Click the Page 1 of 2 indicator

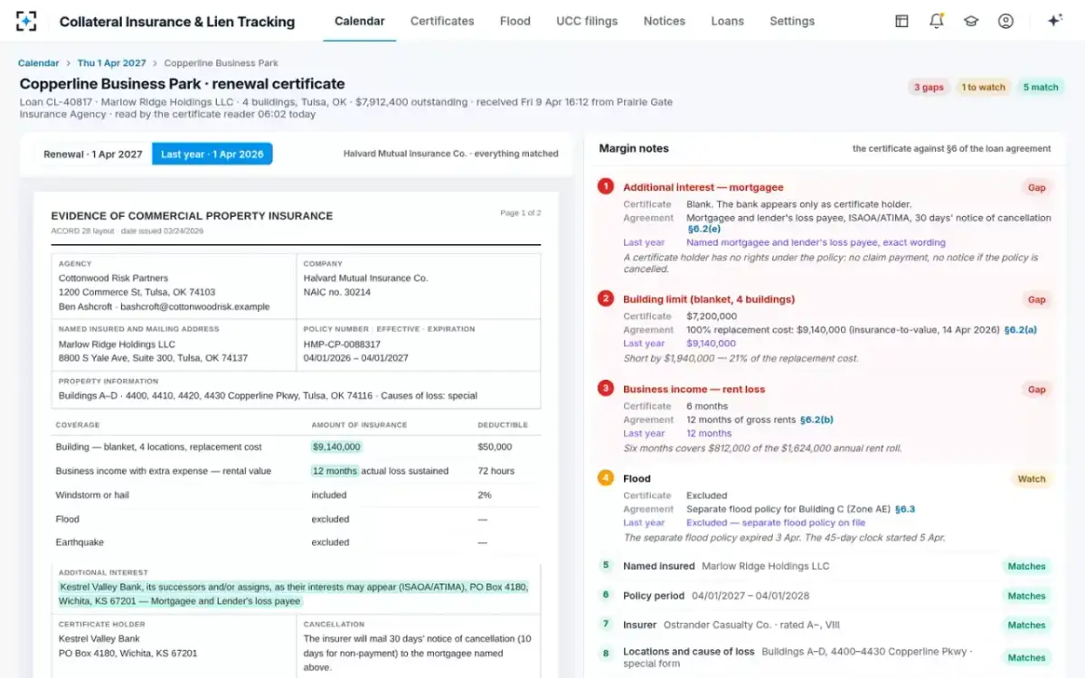pos(521,213)
